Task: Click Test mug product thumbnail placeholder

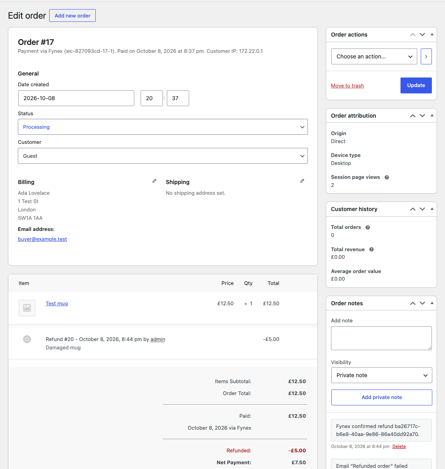Action: (27, 308)
